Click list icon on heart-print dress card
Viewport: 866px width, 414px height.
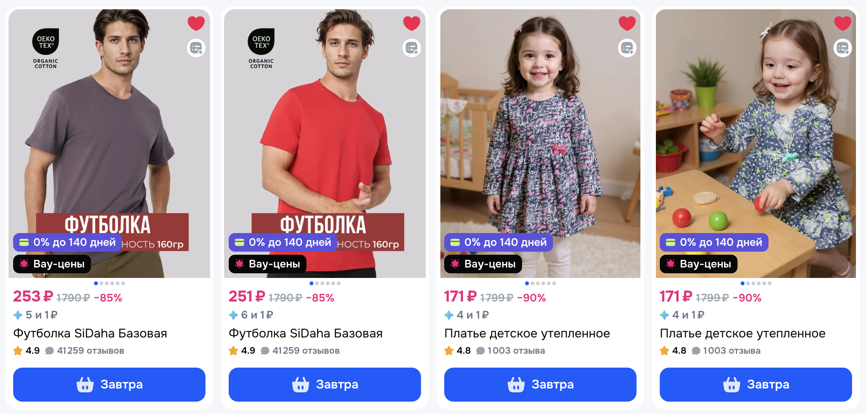pos(627,48)
